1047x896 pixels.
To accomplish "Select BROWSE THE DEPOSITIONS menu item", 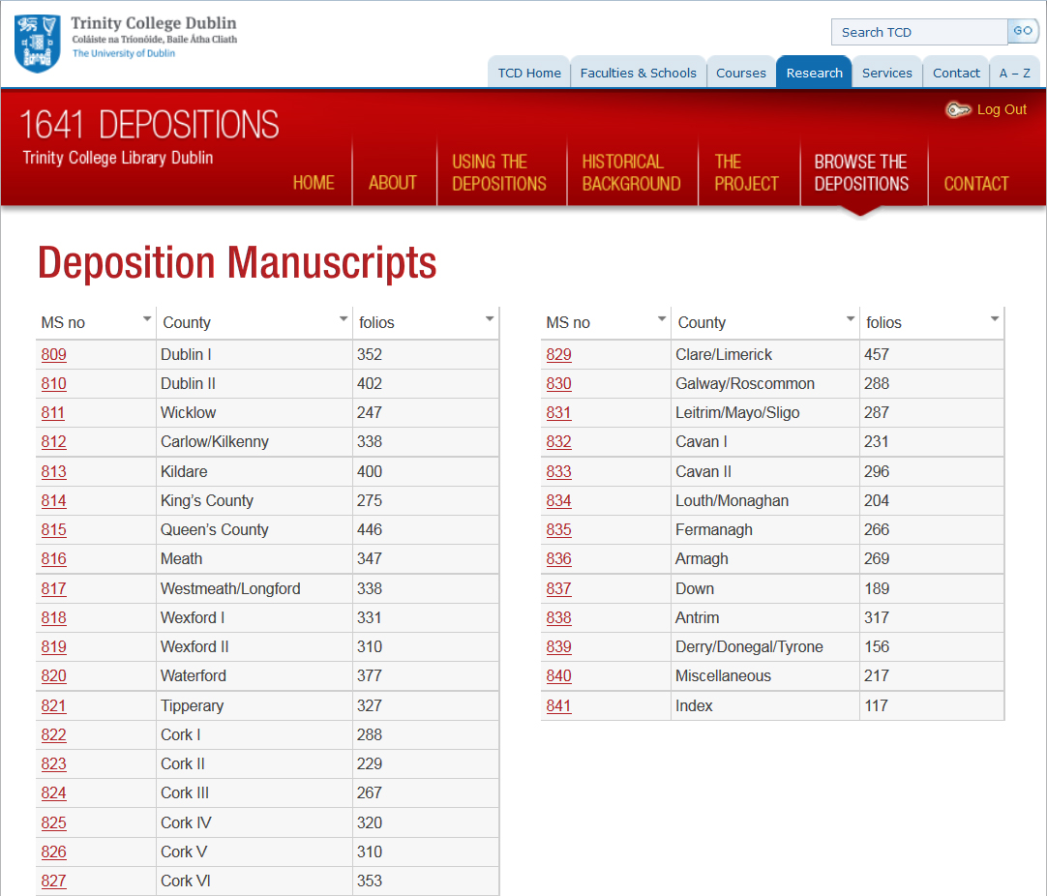I will coord(861,172).
